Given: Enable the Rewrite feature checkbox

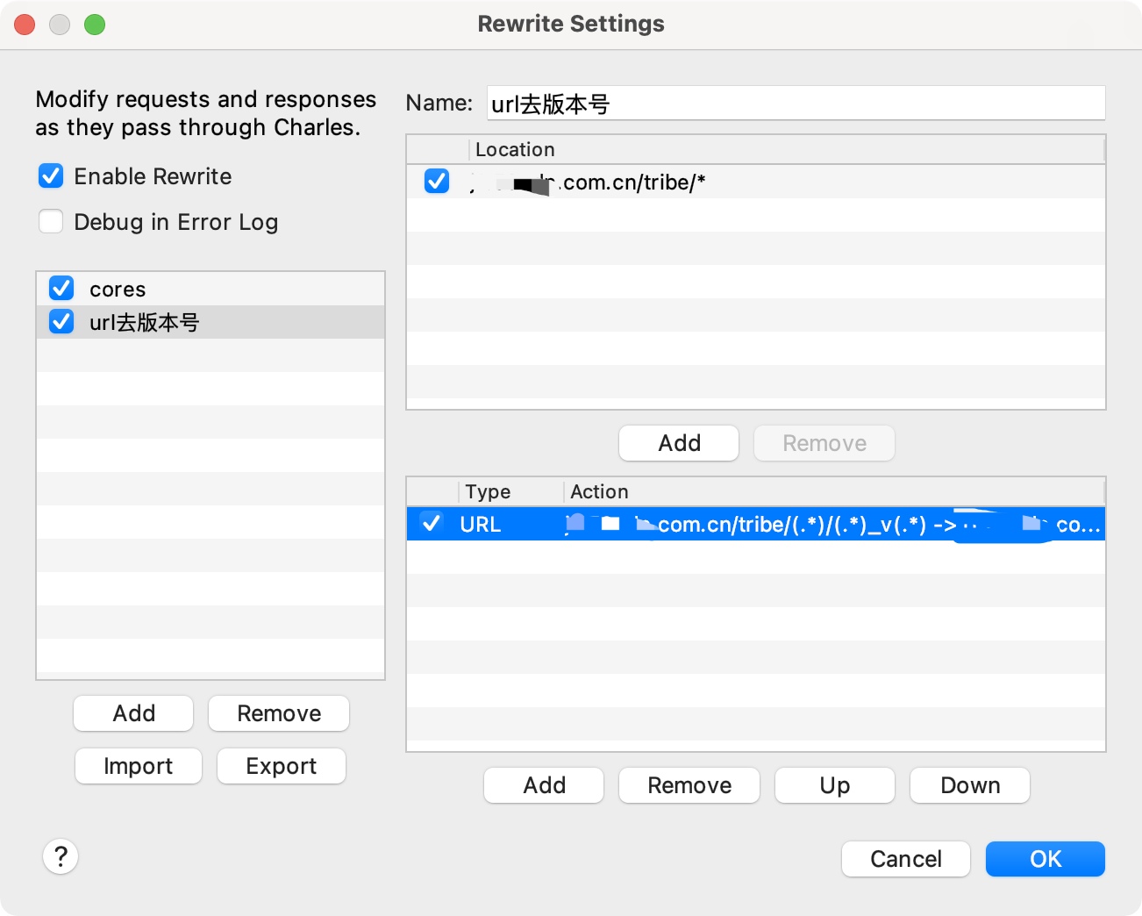Looking at the screenshot, I should tap(51, 175).
